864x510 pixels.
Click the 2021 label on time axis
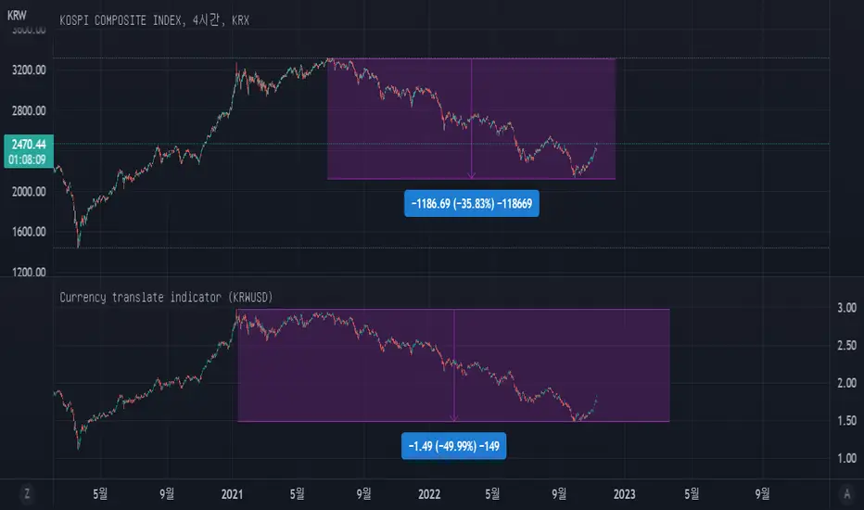click(232, 492)
